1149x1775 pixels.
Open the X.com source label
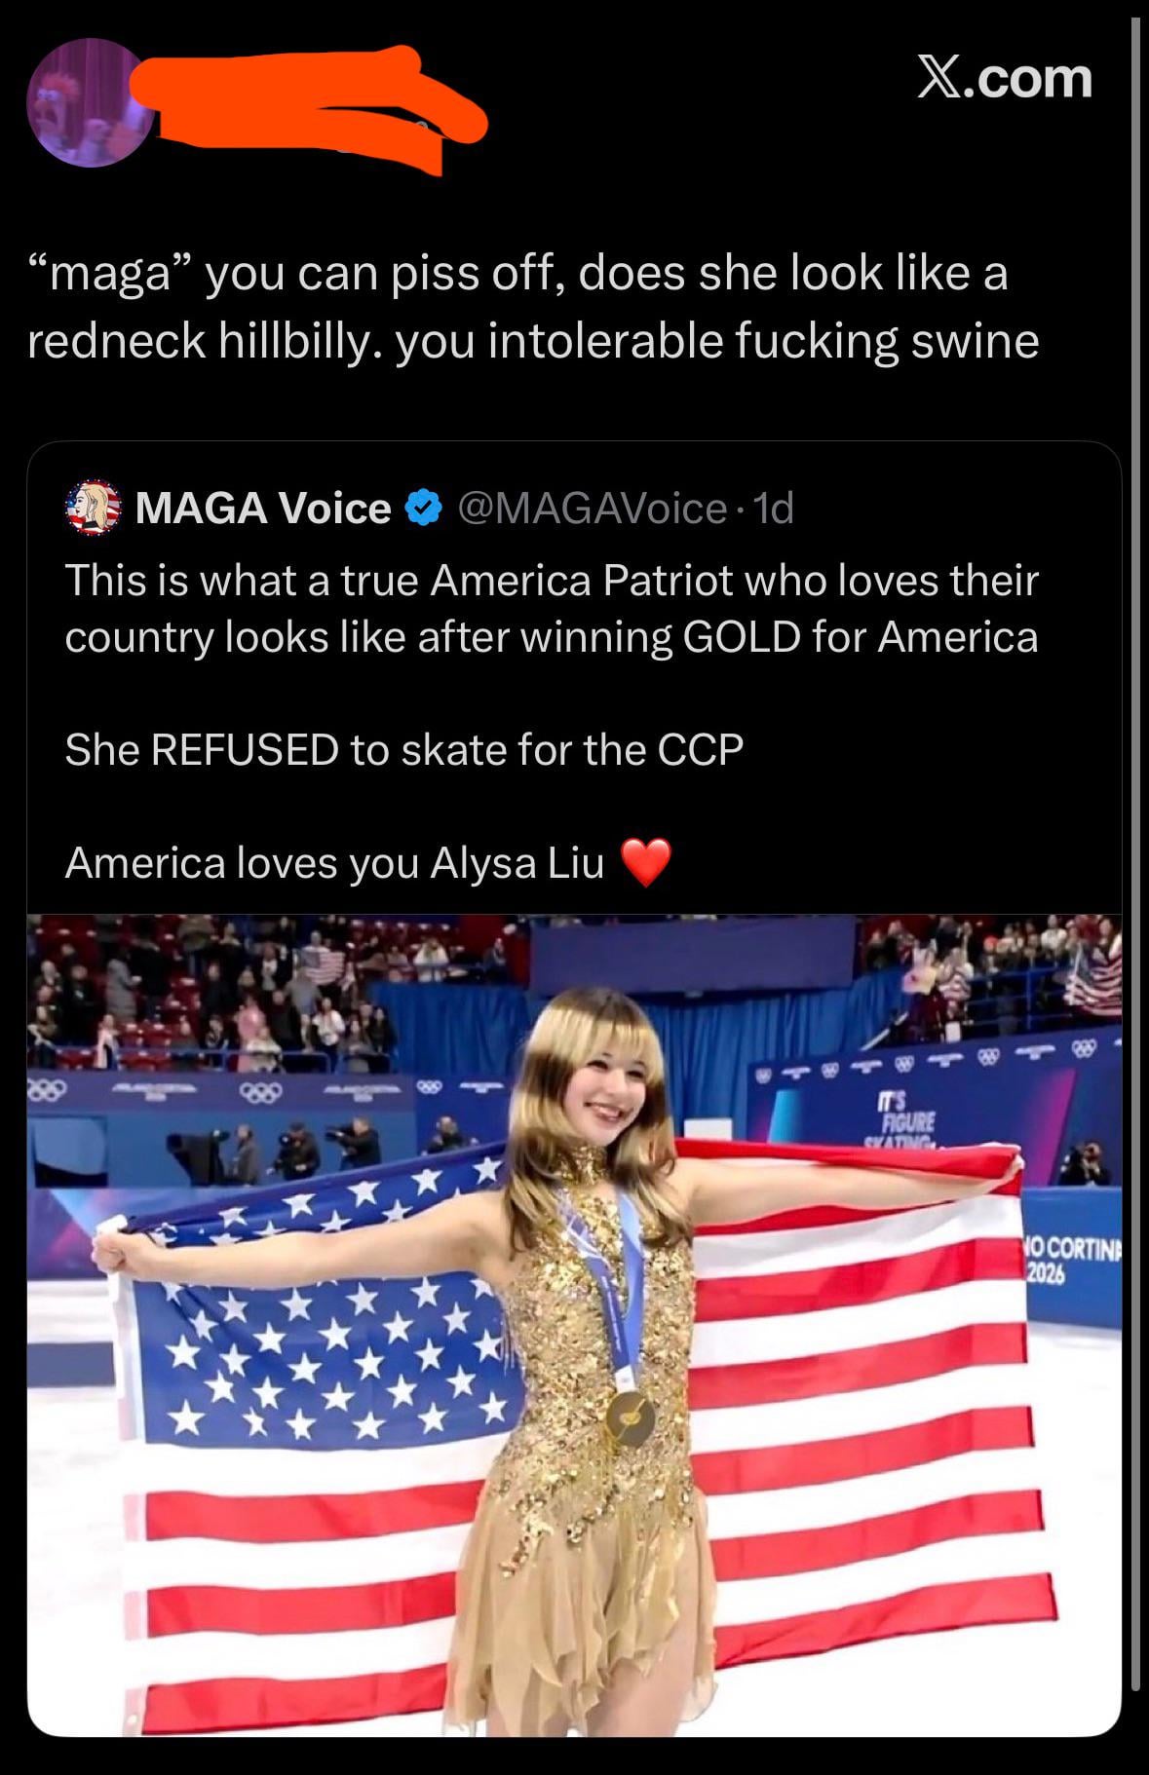(x=1005, y=77)
